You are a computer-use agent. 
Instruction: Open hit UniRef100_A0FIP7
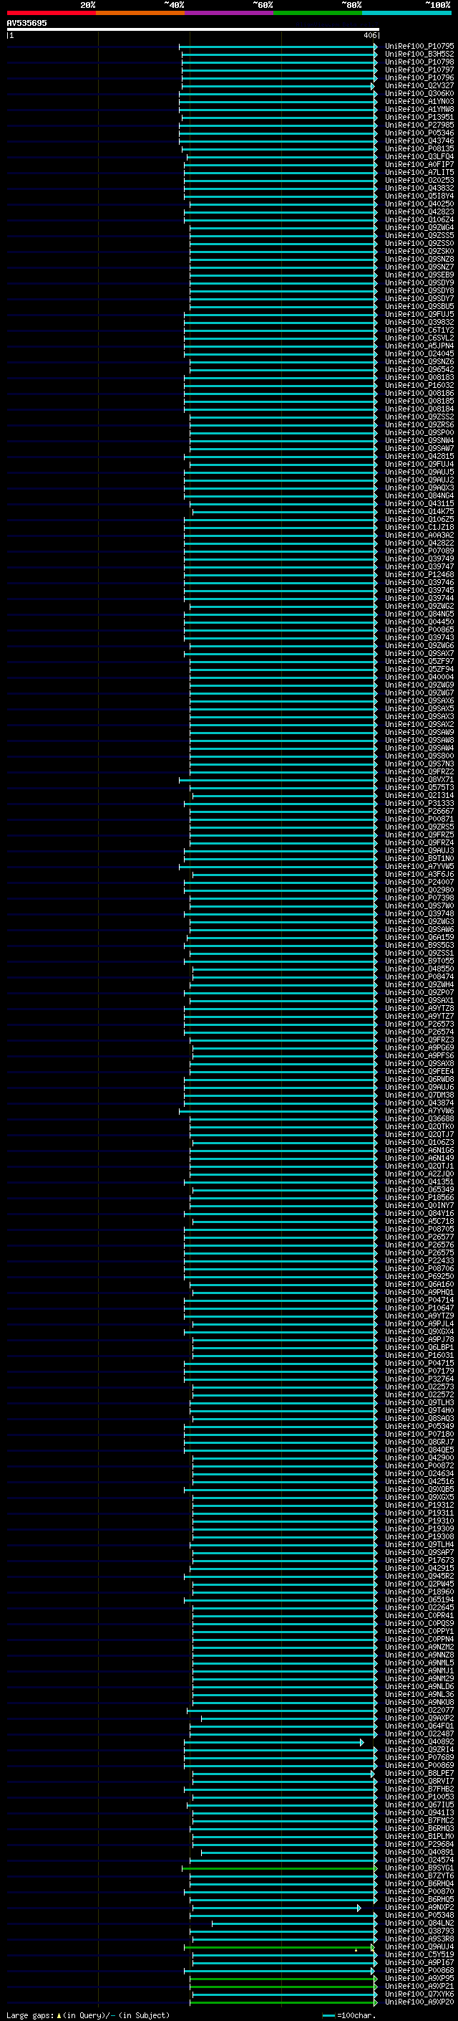pyautogui.click(x=419, y=165)
